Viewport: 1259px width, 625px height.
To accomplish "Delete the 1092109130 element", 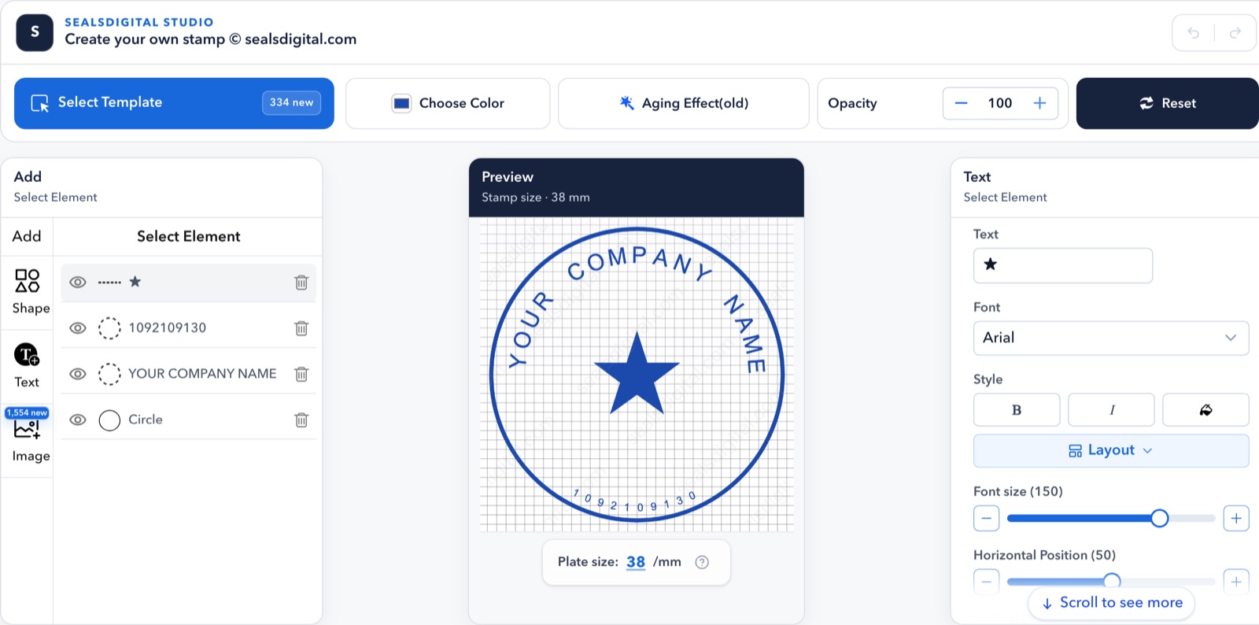I will (x=301, y=328).
